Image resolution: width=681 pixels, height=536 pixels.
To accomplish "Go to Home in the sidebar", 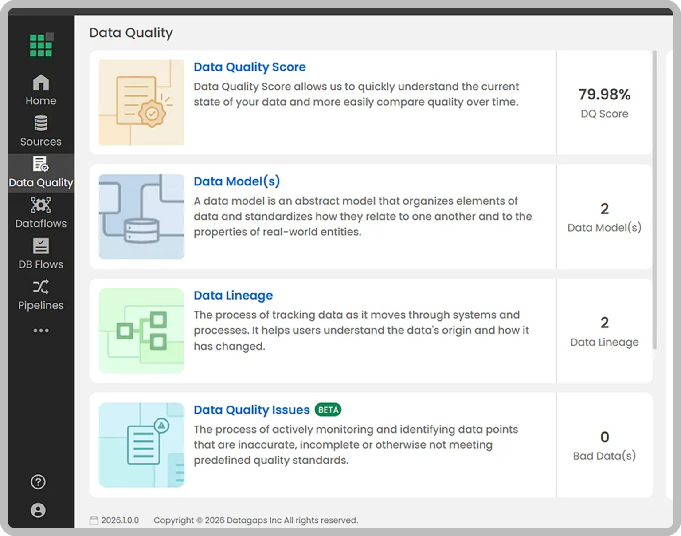I will (41, 90).
